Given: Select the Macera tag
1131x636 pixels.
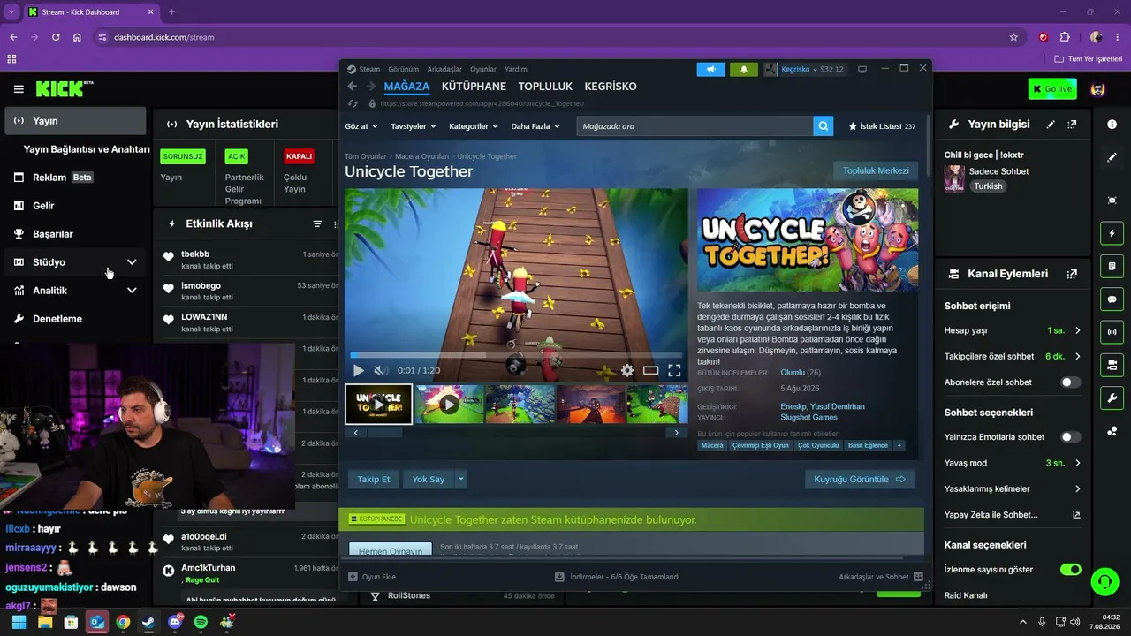Looking at the screenshot, I should click(x=712, y=446).
